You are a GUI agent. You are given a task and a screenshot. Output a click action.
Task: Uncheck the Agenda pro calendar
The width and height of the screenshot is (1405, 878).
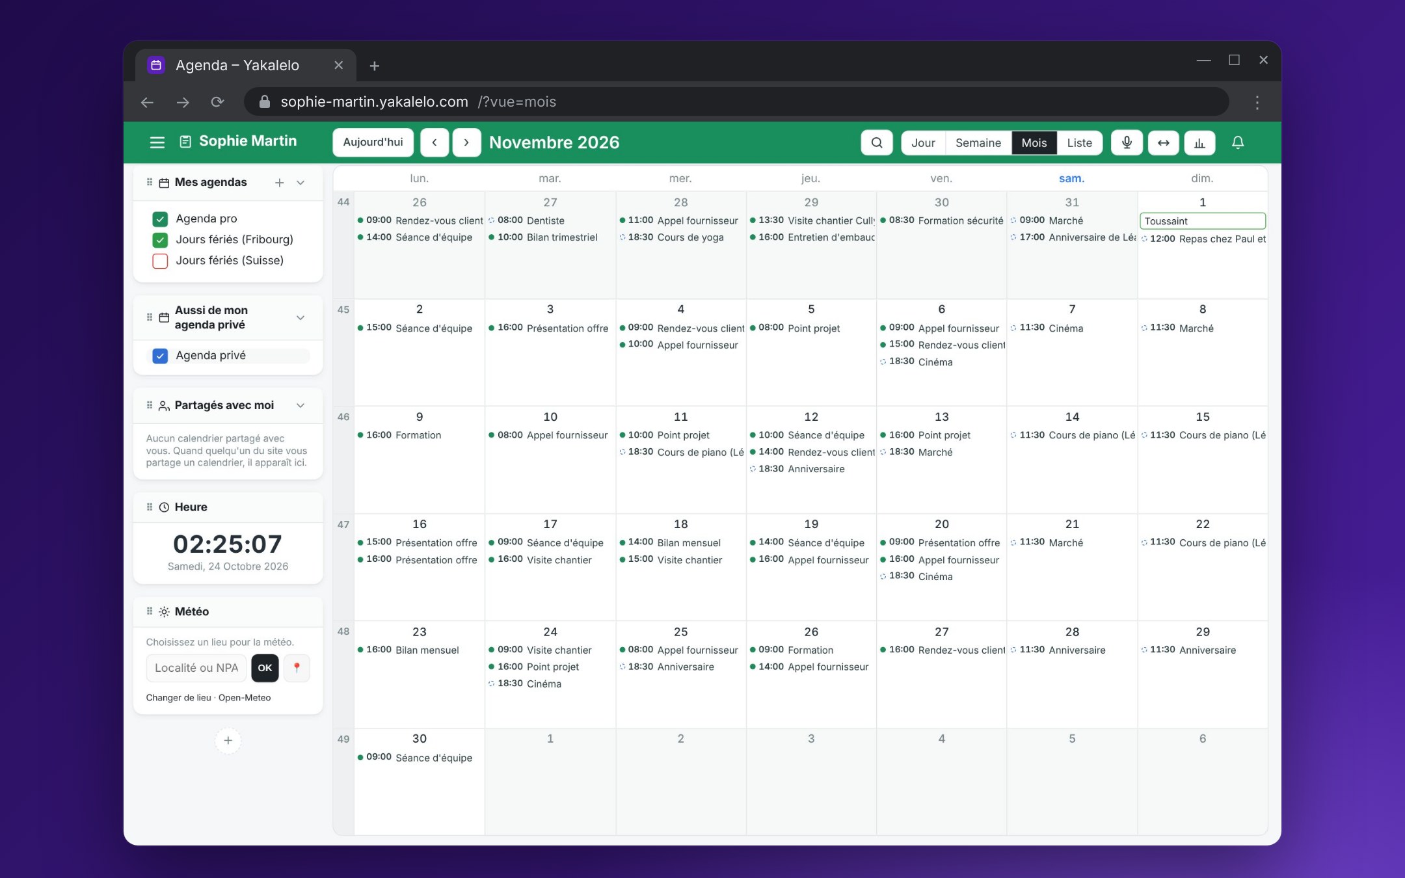pyautogui.click(x=160, y=219)
